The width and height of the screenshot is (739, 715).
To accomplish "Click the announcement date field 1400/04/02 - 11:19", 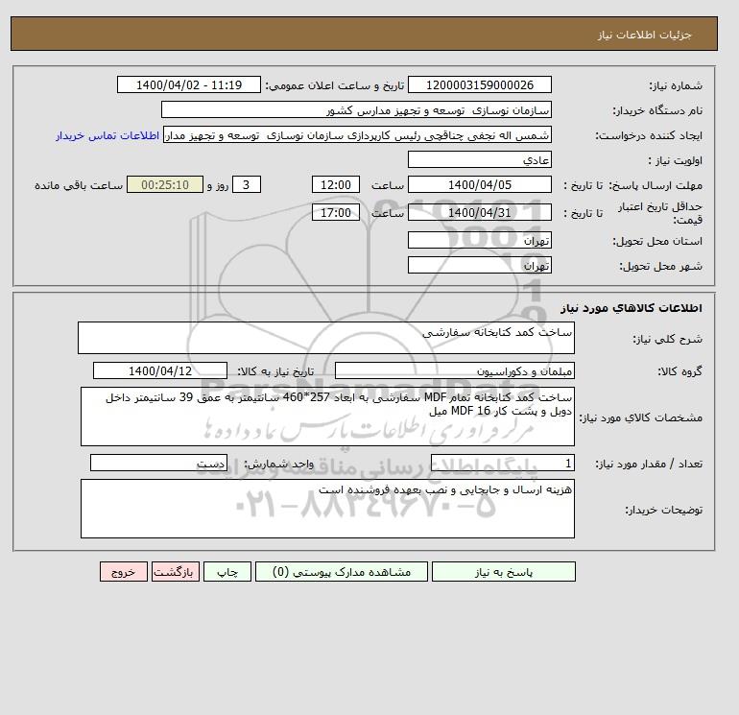I will coord(189,84).
